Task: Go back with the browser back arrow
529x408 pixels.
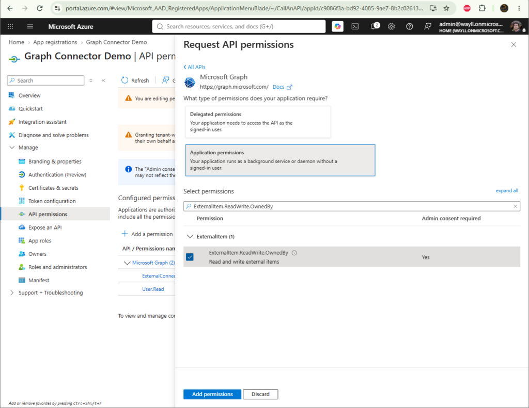Action: click(x=10, y=8)
